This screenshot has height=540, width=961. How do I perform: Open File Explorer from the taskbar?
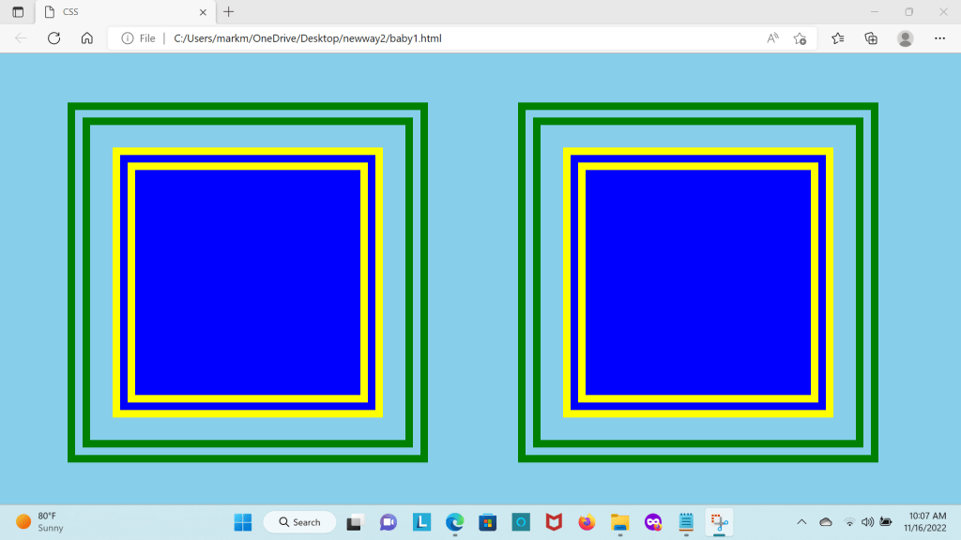(x=619, y=522)
